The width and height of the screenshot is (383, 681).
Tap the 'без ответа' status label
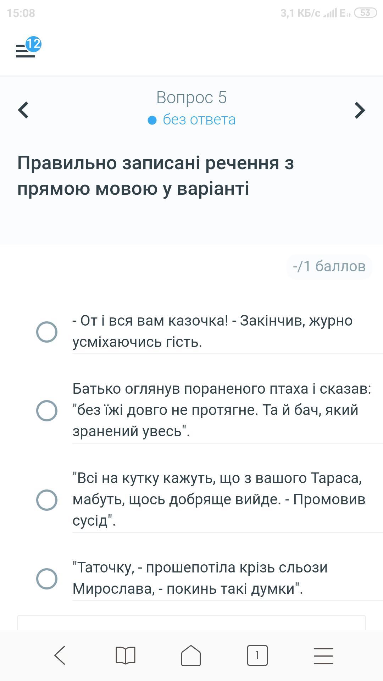point(199,120)
